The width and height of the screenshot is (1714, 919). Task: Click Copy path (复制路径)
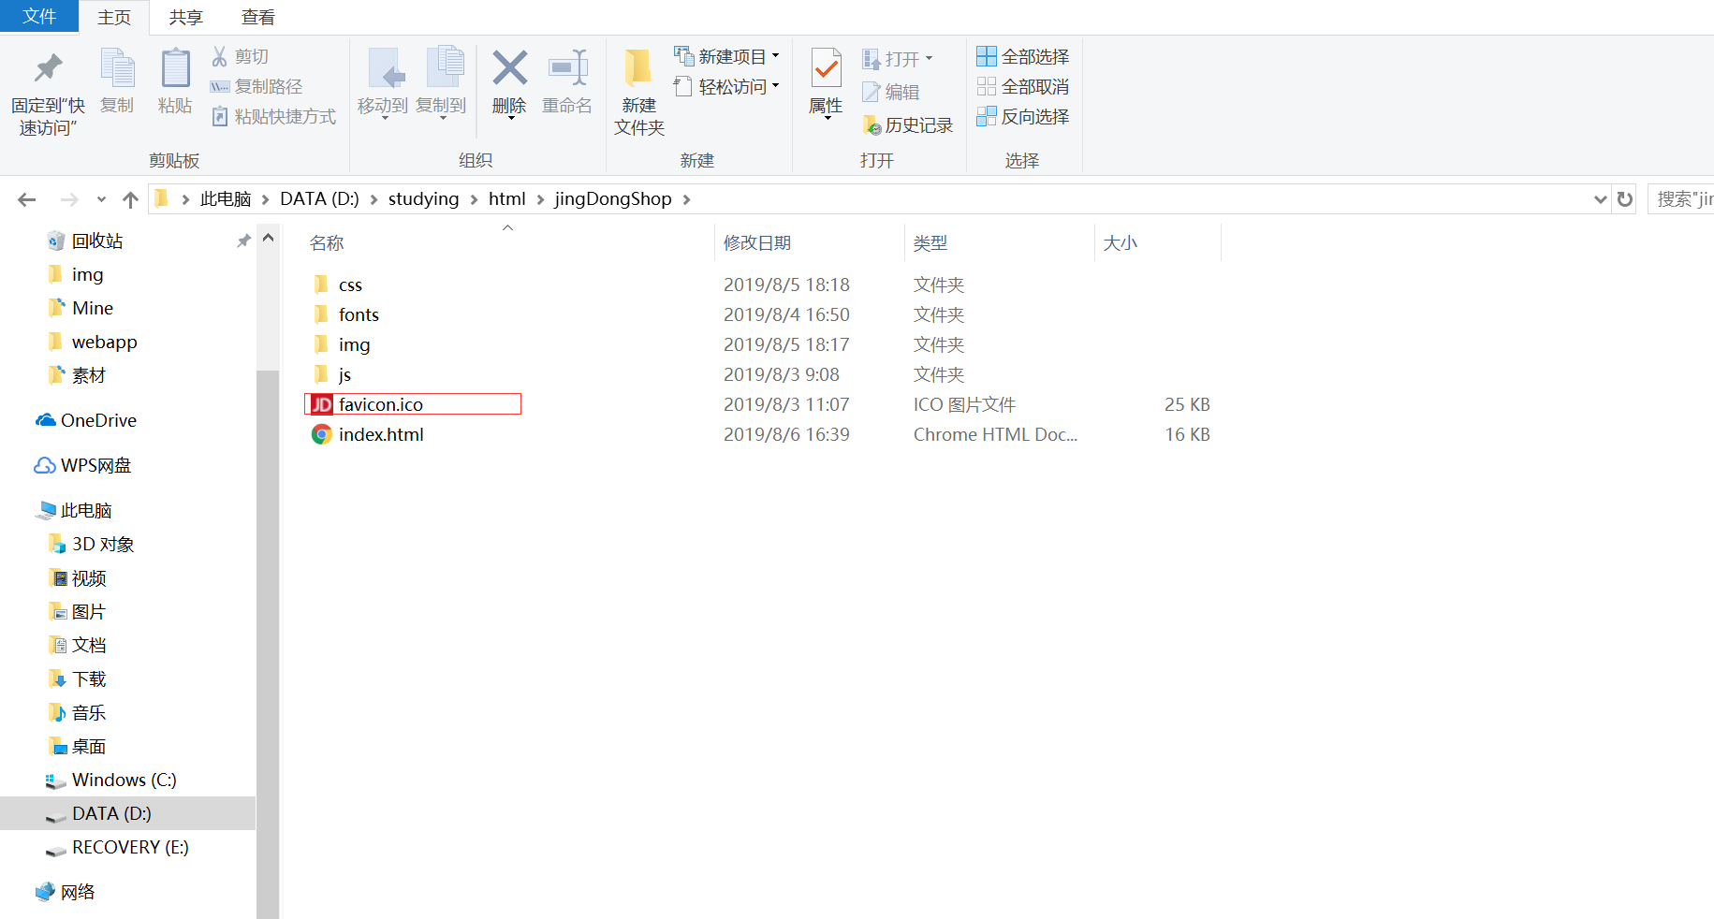coord(256,87)
